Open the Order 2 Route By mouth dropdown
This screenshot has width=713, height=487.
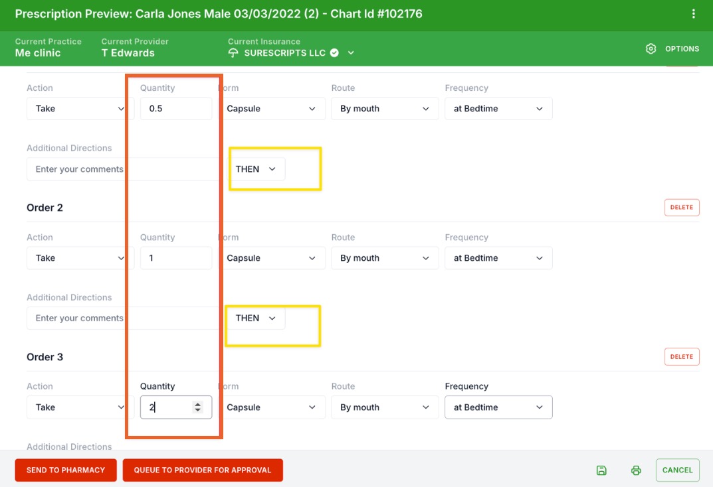point(385,258)
